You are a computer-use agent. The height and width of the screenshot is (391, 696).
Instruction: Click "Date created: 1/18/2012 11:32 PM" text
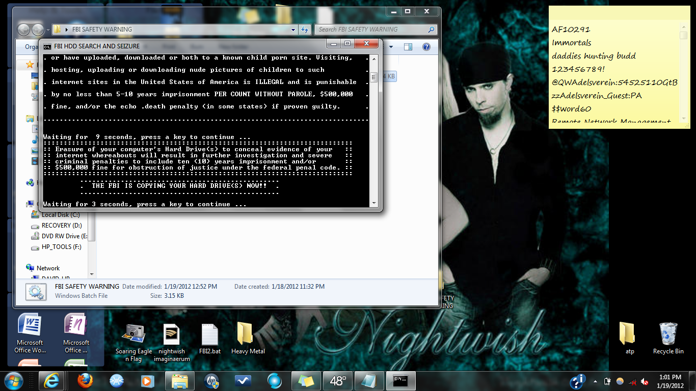[x=279, y=287]
